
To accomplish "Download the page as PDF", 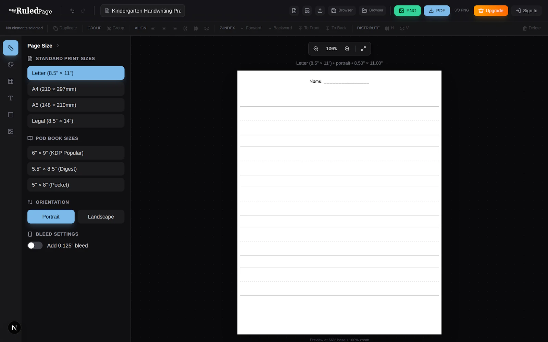I will click(437, 11).
